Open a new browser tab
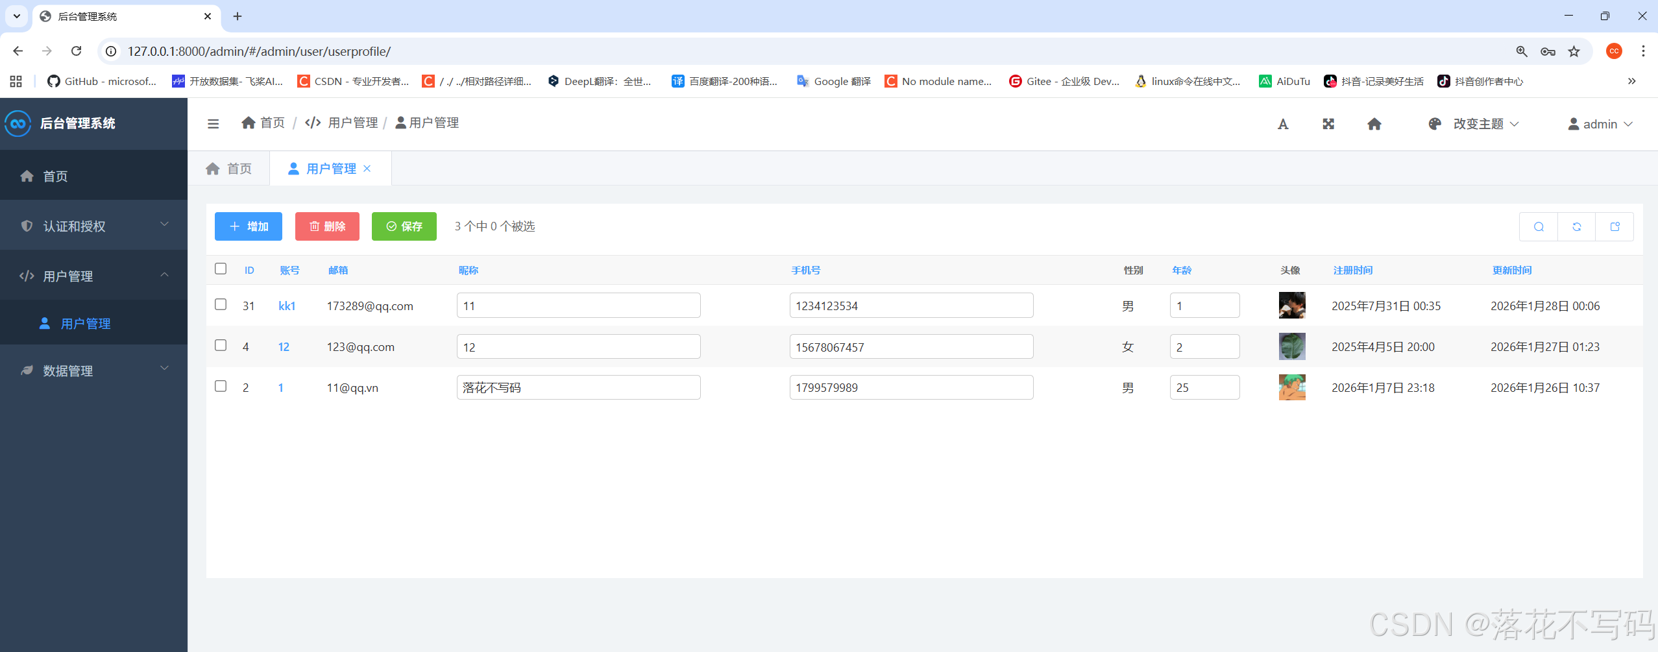1658x652 pixels. (238, 16)
